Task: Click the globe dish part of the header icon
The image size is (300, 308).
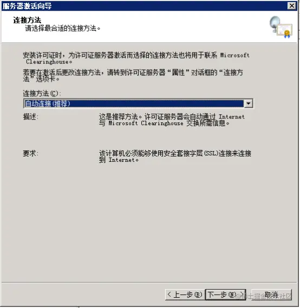Action: pyautogui.click(x=275, y=23)
